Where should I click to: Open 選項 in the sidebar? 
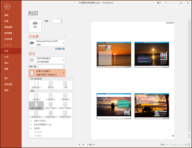[11, 90]
